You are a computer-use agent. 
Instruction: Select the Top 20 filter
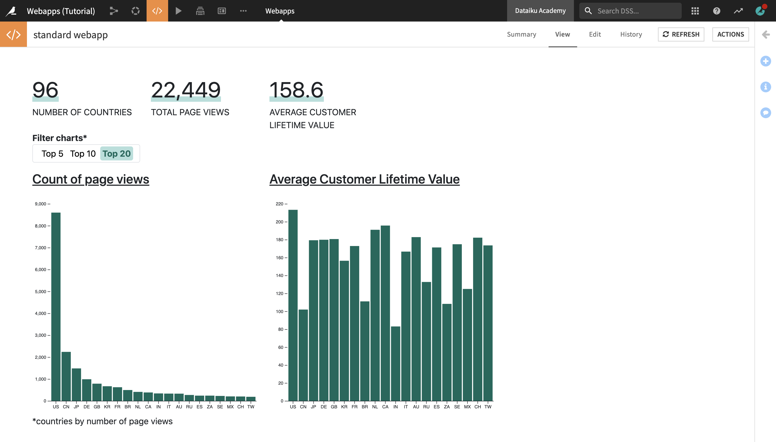click(x=117, y=154)
